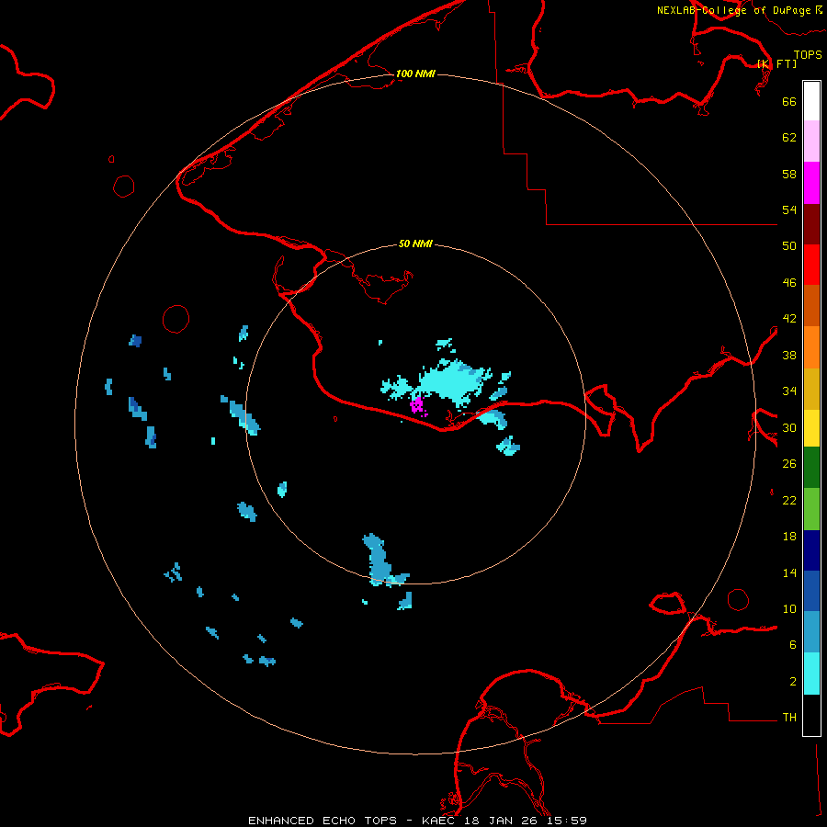Select the cyan legend swatch
Viewport: 827px width, 827px height.
pyautogui.click(x=811, y=674)
